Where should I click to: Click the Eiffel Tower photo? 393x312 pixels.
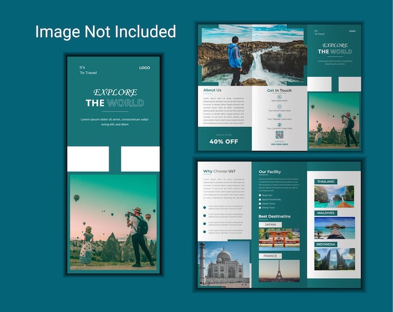[279, 271]
